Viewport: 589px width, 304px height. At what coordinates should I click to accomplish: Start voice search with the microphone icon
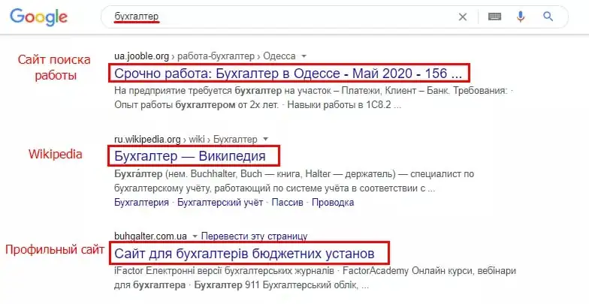coord(520,17)
